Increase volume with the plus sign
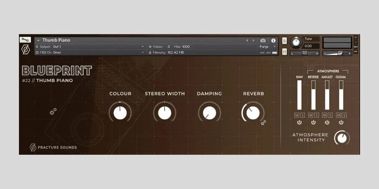This screenshot has height=189, width=379. click(x=349, y=53)
